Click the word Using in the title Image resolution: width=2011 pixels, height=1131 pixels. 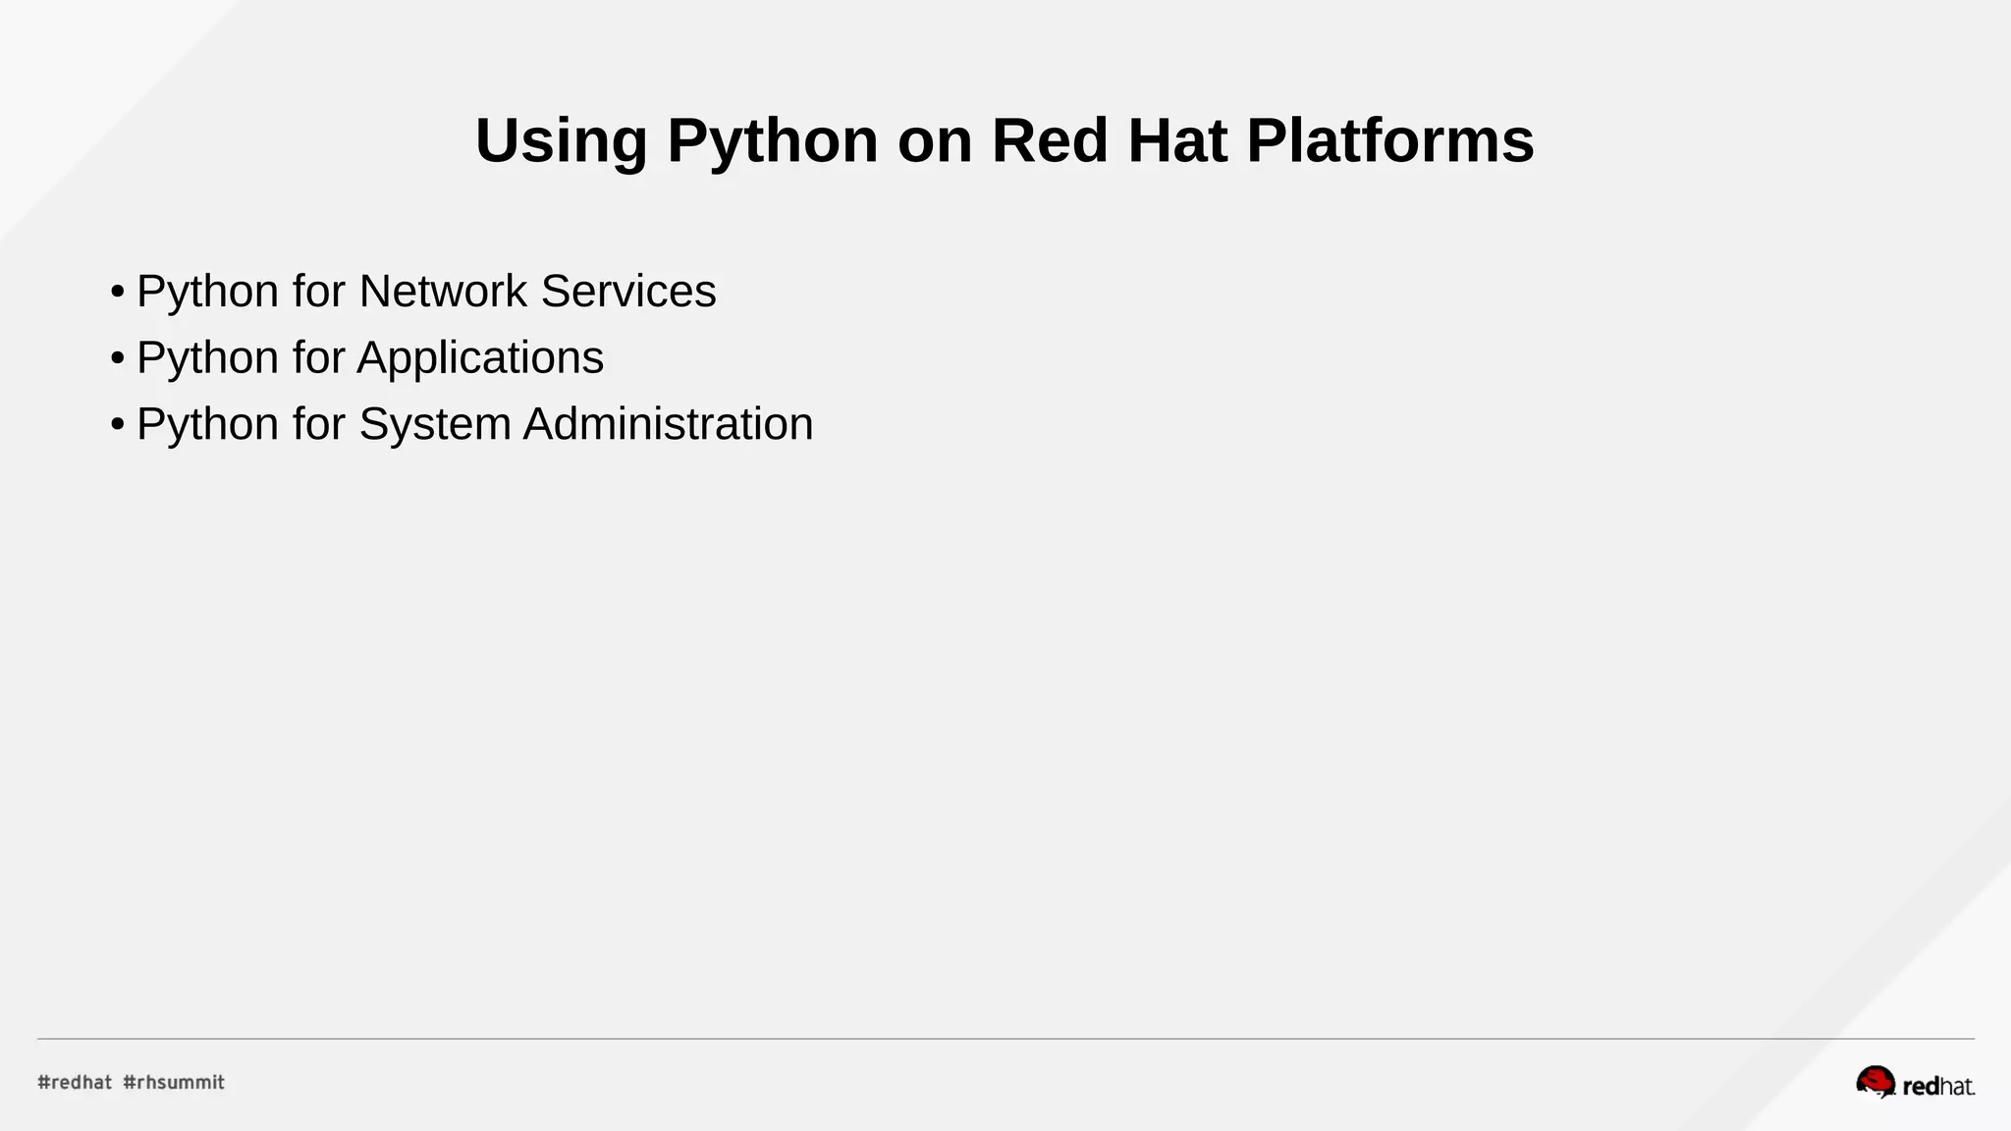(561, 140)
